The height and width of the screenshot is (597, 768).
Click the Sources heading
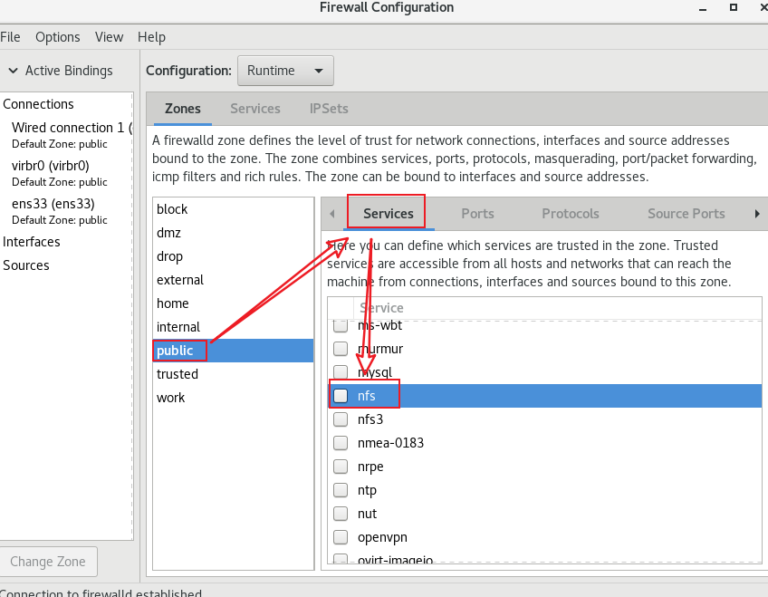[x=26, y=265]
